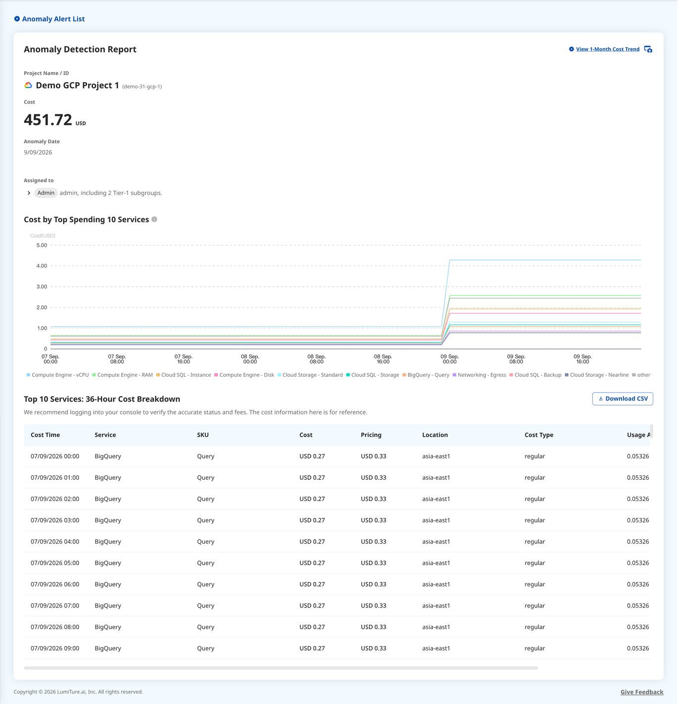The image size is (678, 704).
Task: Toggle Cloud Storage - Standard legend entry
Action: pos(310,375)
